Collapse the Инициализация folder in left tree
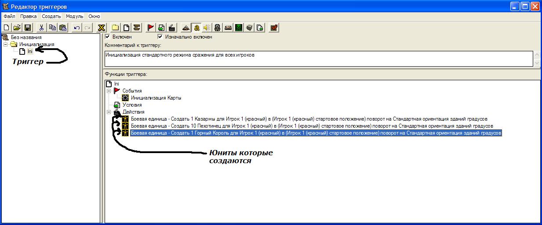542x225 pixels. [x=5, y=44]
